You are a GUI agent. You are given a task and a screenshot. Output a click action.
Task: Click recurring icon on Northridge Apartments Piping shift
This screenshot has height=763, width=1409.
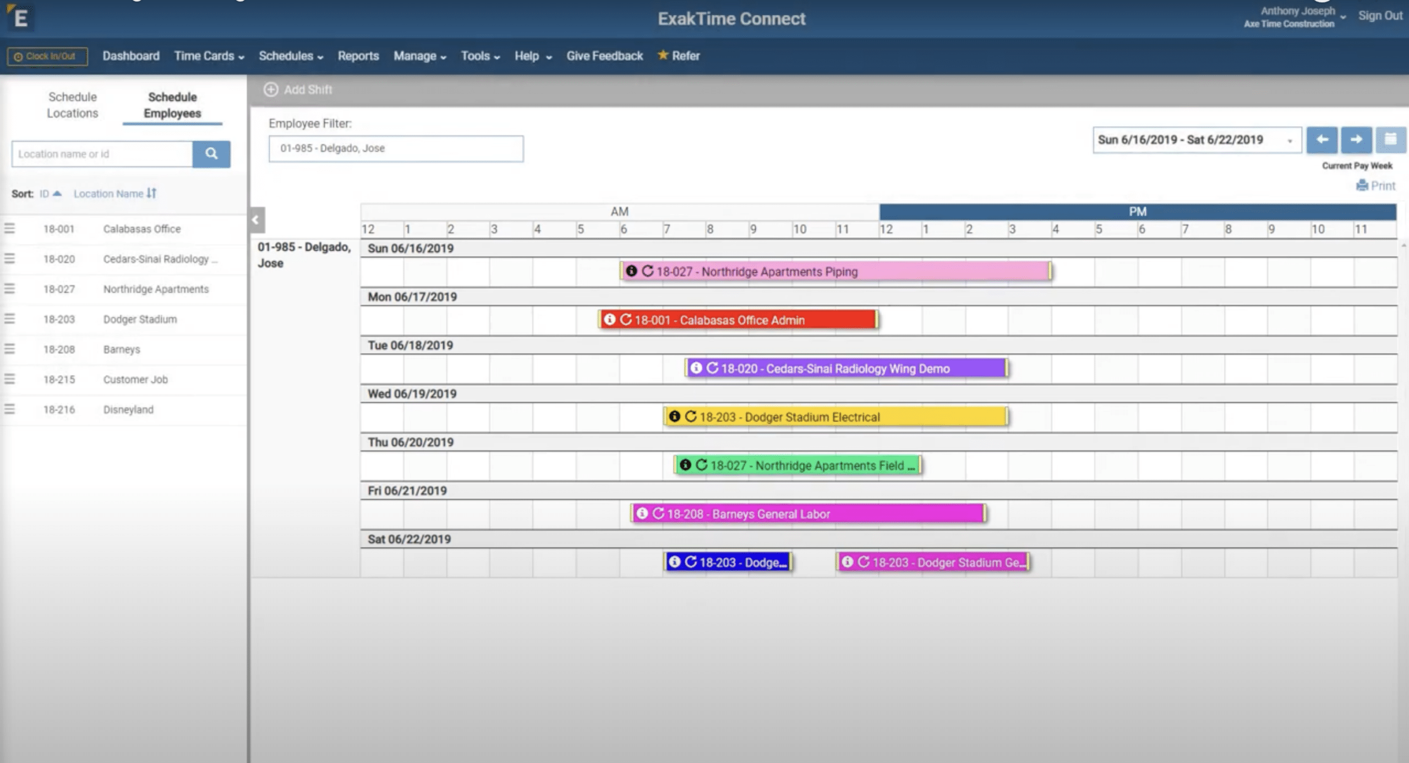point(648,271)
